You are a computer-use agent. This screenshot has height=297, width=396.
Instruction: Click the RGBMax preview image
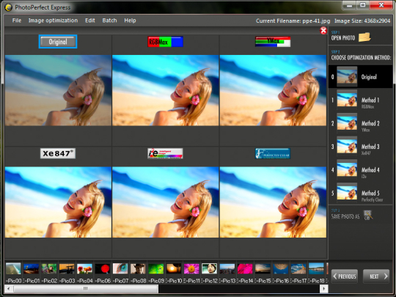click(x=166, y=90)
